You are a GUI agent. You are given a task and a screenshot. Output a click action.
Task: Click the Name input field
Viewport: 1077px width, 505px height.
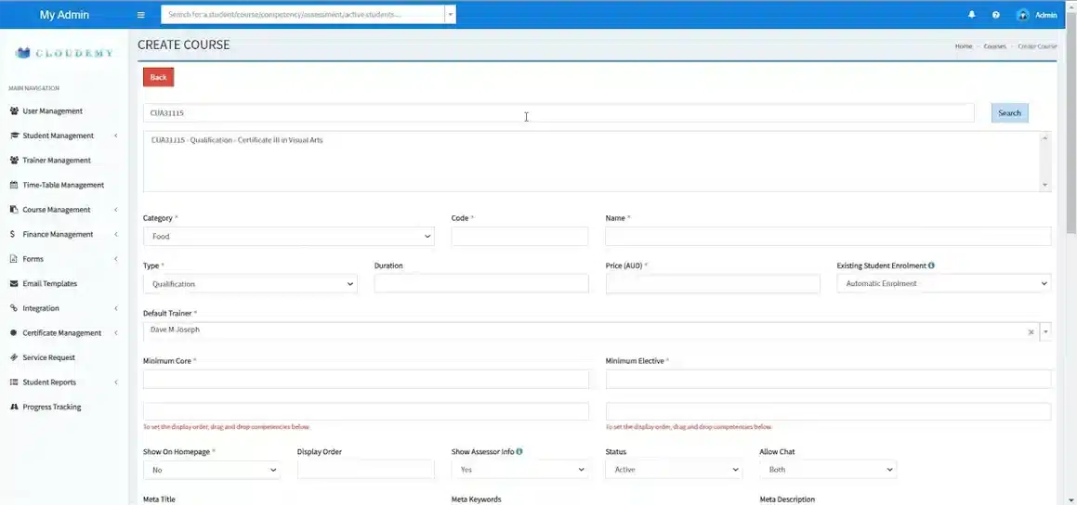[828, 236]
